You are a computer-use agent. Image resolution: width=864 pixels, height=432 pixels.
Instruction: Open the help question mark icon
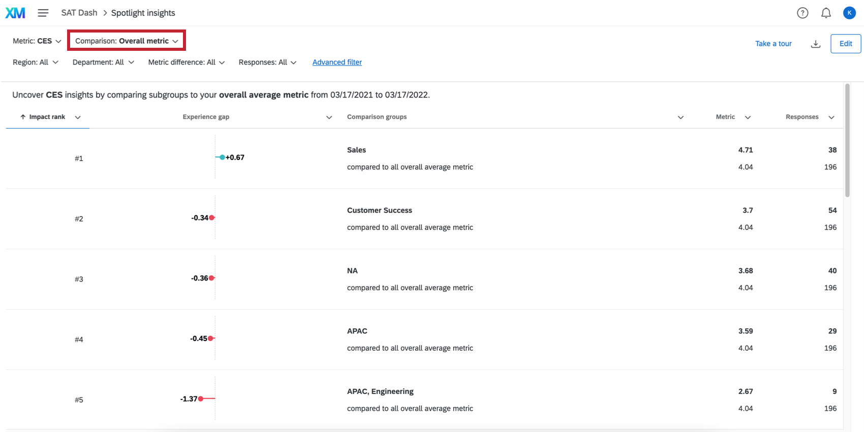(803, 13)
